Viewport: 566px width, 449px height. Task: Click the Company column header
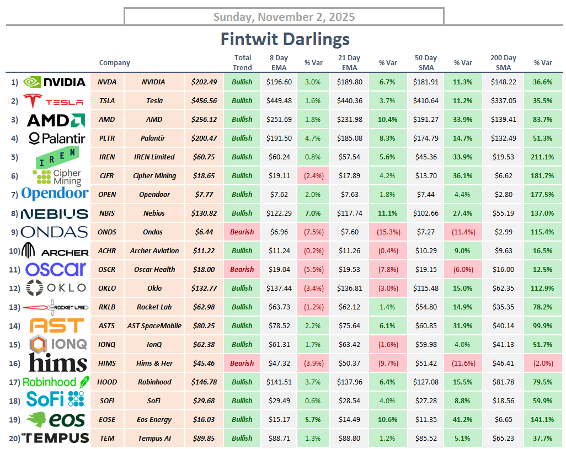coord(115,63)
